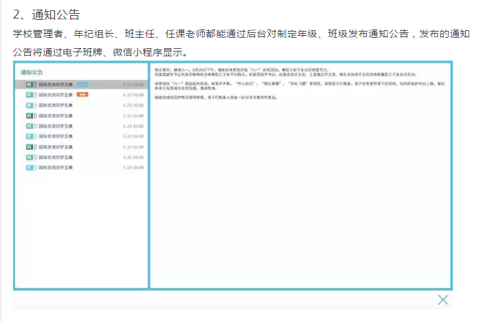Click the 5-25 16:00 timestamp of the first notice
Screen dimensions: 481x322
[133, 84]
